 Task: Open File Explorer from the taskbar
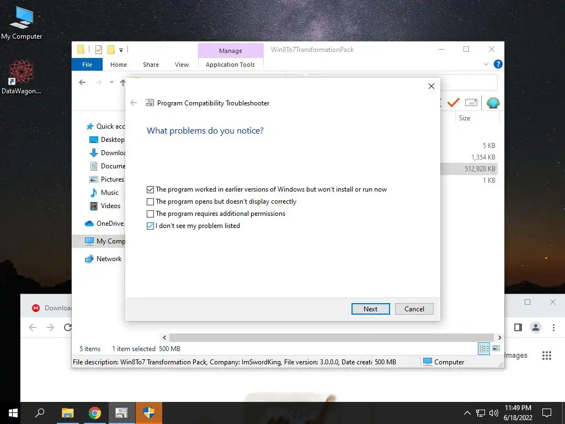point(67,413)
